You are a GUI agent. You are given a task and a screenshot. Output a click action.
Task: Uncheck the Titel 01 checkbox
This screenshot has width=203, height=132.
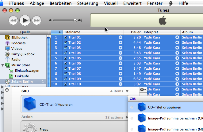pyautogui.click(x=66, y=37)
